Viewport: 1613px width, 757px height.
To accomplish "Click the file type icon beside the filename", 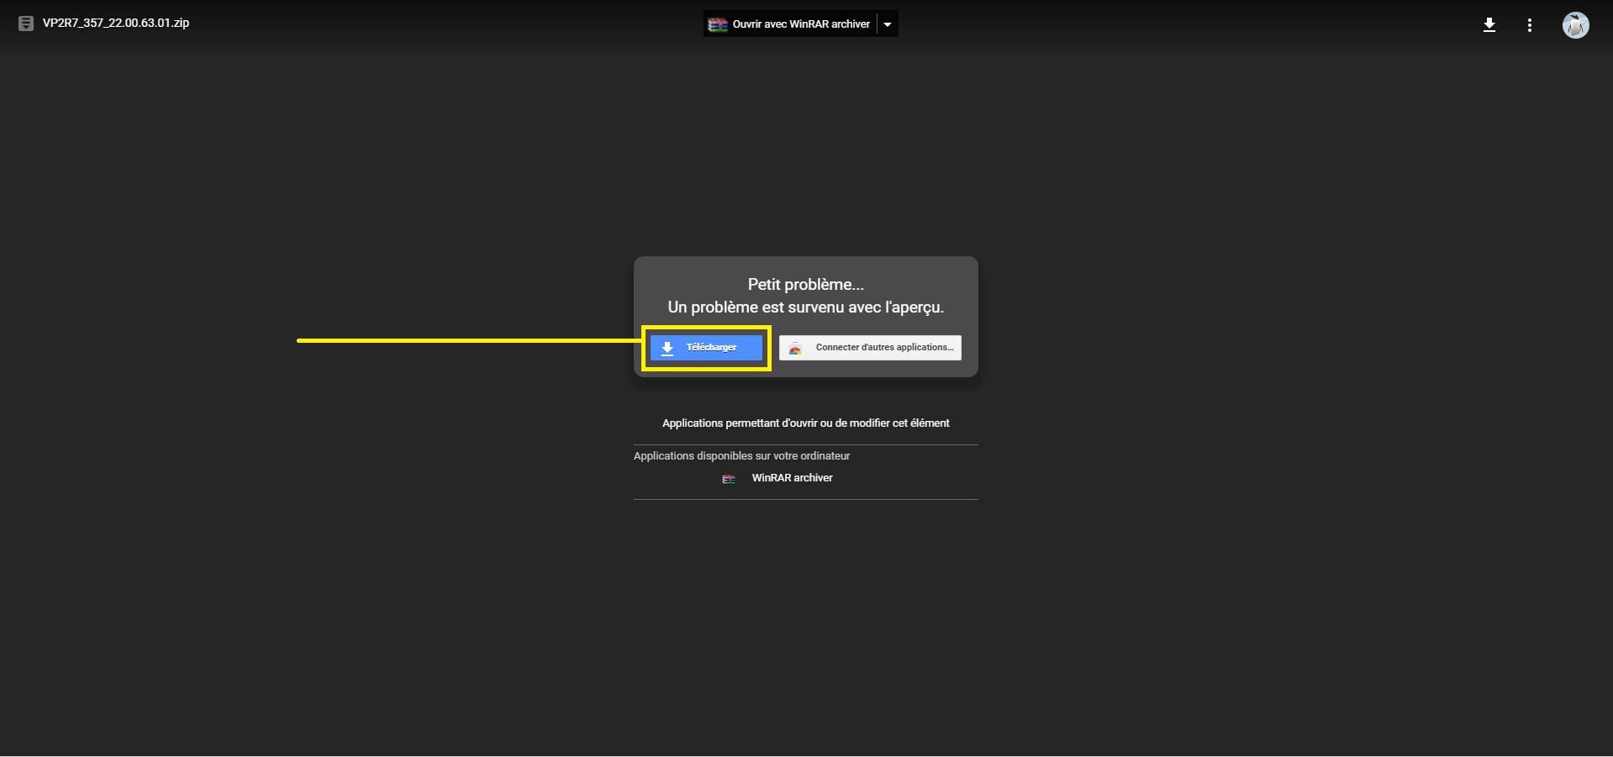I will (x=26, y=24).
